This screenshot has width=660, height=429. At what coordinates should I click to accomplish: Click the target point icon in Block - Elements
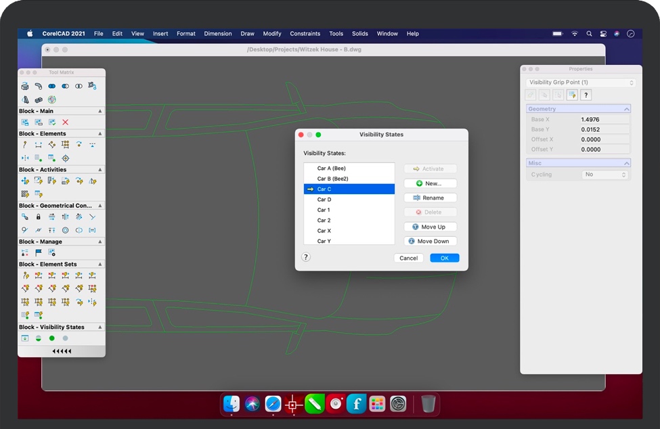tap(65, 158)
